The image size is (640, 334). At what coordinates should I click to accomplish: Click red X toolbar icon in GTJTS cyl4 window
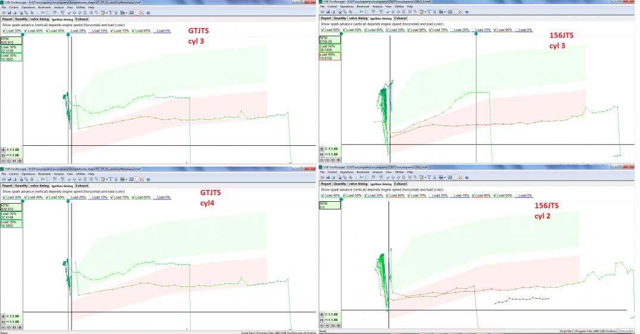coord(142,179)
